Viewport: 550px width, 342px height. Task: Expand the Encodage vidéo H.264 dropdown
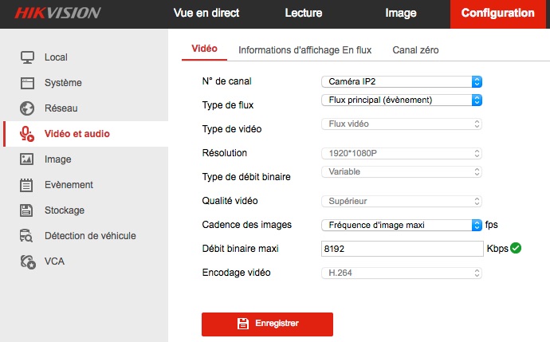click(402, 273)
